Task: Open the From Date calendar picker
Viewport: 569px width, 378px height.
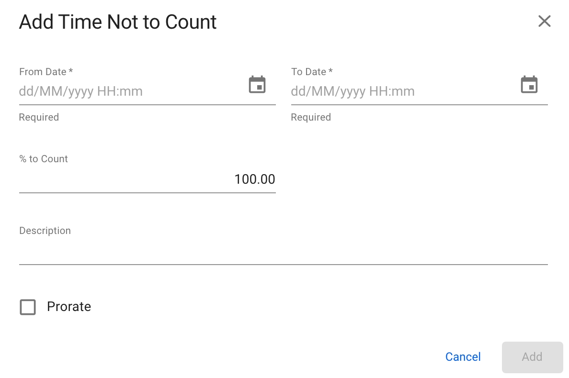Action: tap(257, 85)
